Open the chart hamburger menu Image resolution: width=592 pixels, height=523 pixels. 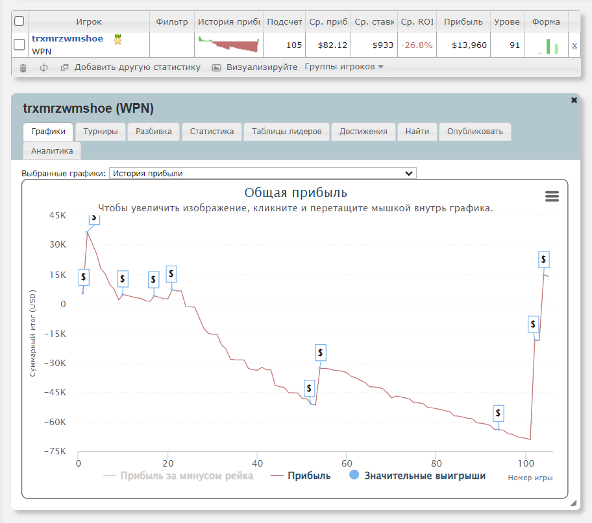[552, 196]
